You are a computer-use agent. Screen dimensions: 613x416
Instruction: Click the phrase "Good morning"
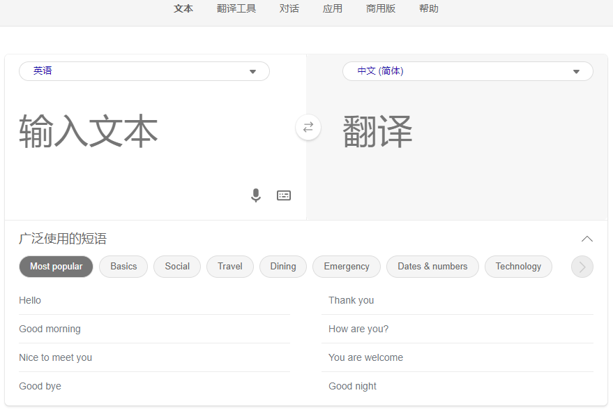coord(50,329)
